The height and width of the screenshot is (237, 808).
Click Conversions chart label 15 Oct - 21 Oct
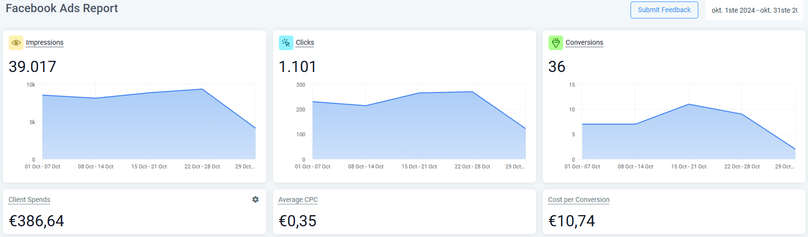tap(689, 166)
